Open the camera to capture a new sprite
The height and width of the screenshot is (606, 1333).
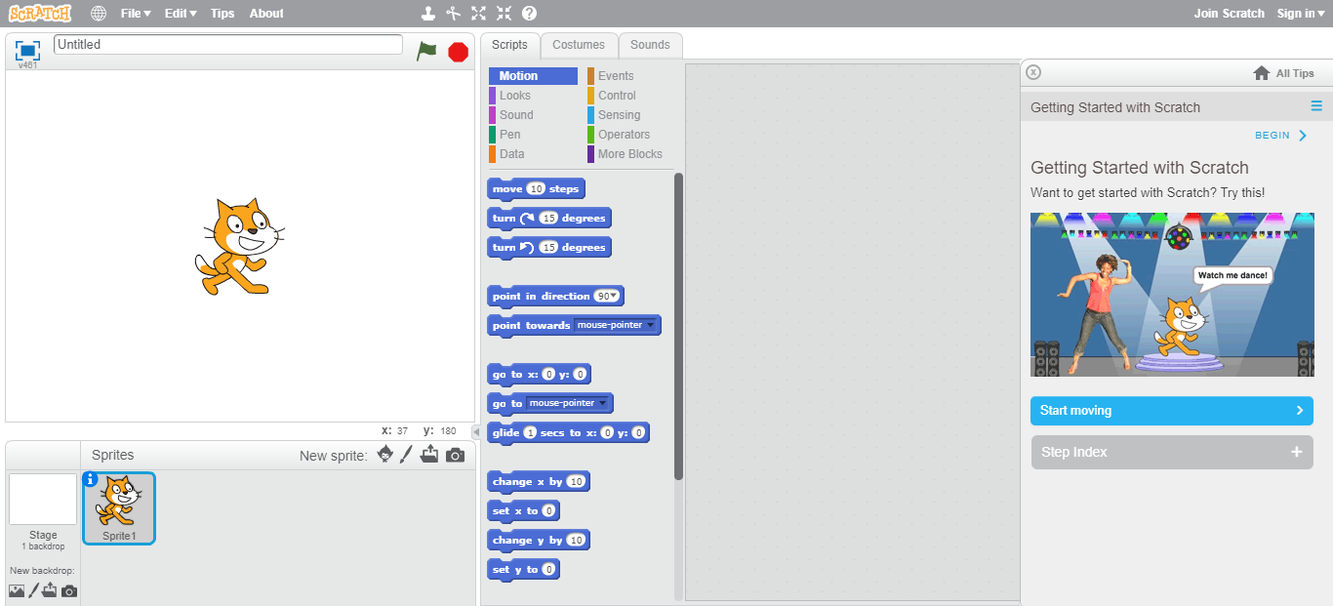(x=455, y=454)
